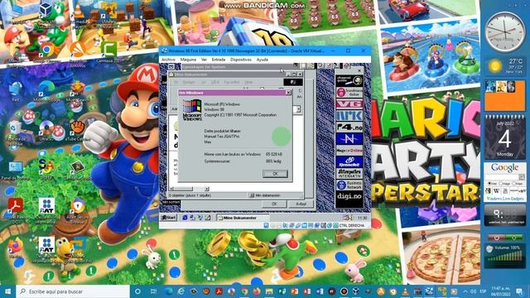This screenshot has width=530, height=298.
Task: Open the Entrada menu
Action: point(219,60)
